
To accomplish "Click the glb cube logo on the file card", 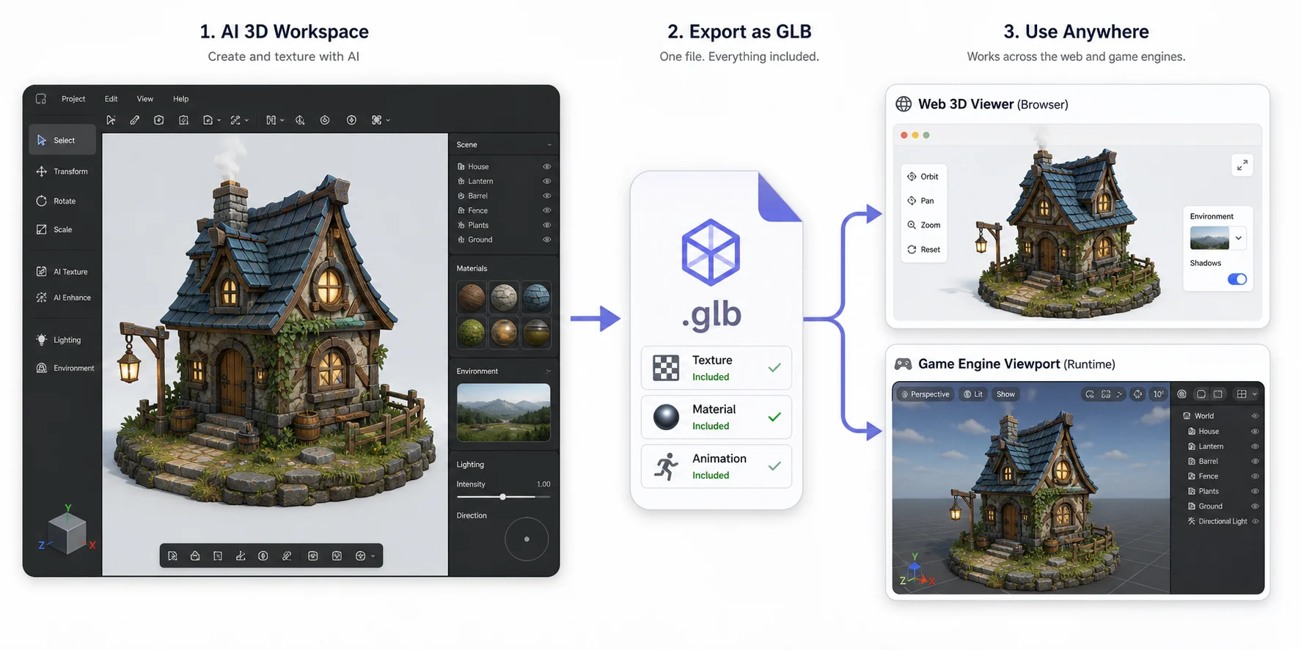I will 711,252.
